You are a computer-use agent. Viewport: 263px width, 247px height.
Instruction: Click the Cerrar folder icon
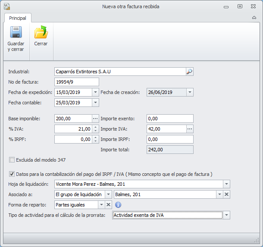tap(41, 33)
